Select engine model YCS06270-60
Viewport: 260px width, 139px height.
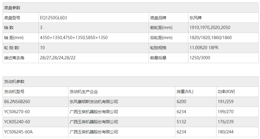click(x=17, y=112)
